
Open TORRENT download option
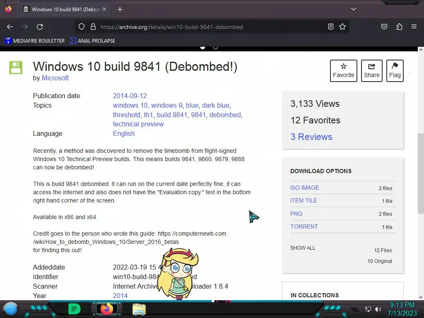(x=304, y=226)
